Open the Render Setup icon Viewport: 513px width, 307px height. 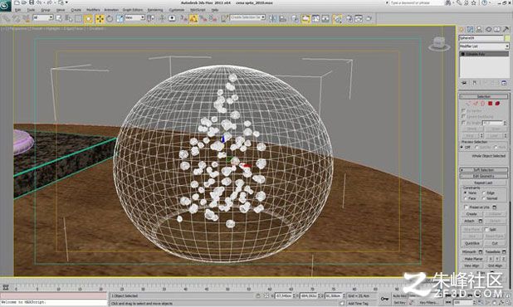pos(349,18)
